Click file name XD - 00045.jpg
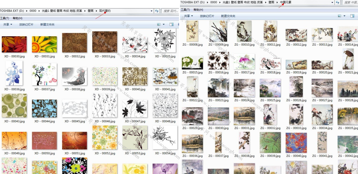The width and height of the screenshot is (358, 174). point(75,121)
